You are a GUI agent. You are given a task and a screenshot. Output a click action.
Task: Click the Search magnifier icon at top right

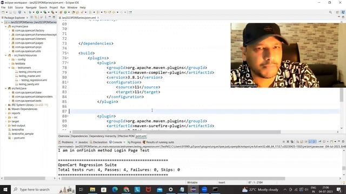[330, 12]
